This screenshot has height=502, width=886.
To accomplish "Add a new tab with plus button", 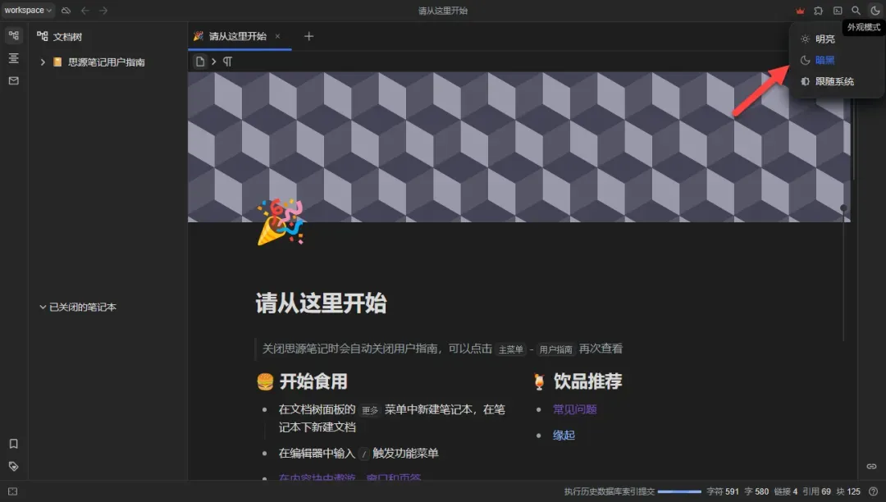I will tap(308, 36).
